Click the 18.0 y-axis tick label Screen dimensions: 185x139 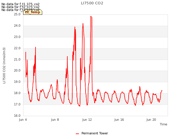coord(17,93)
